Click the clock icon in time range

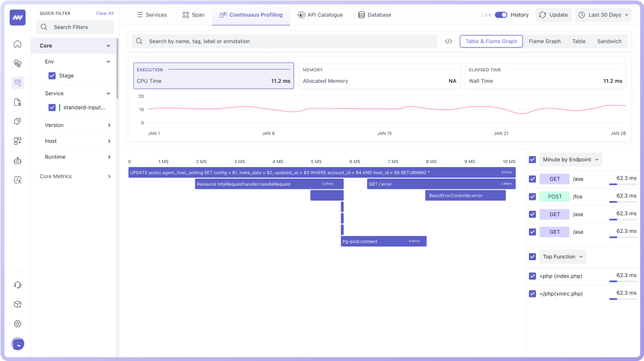click(x=582, y=15)
